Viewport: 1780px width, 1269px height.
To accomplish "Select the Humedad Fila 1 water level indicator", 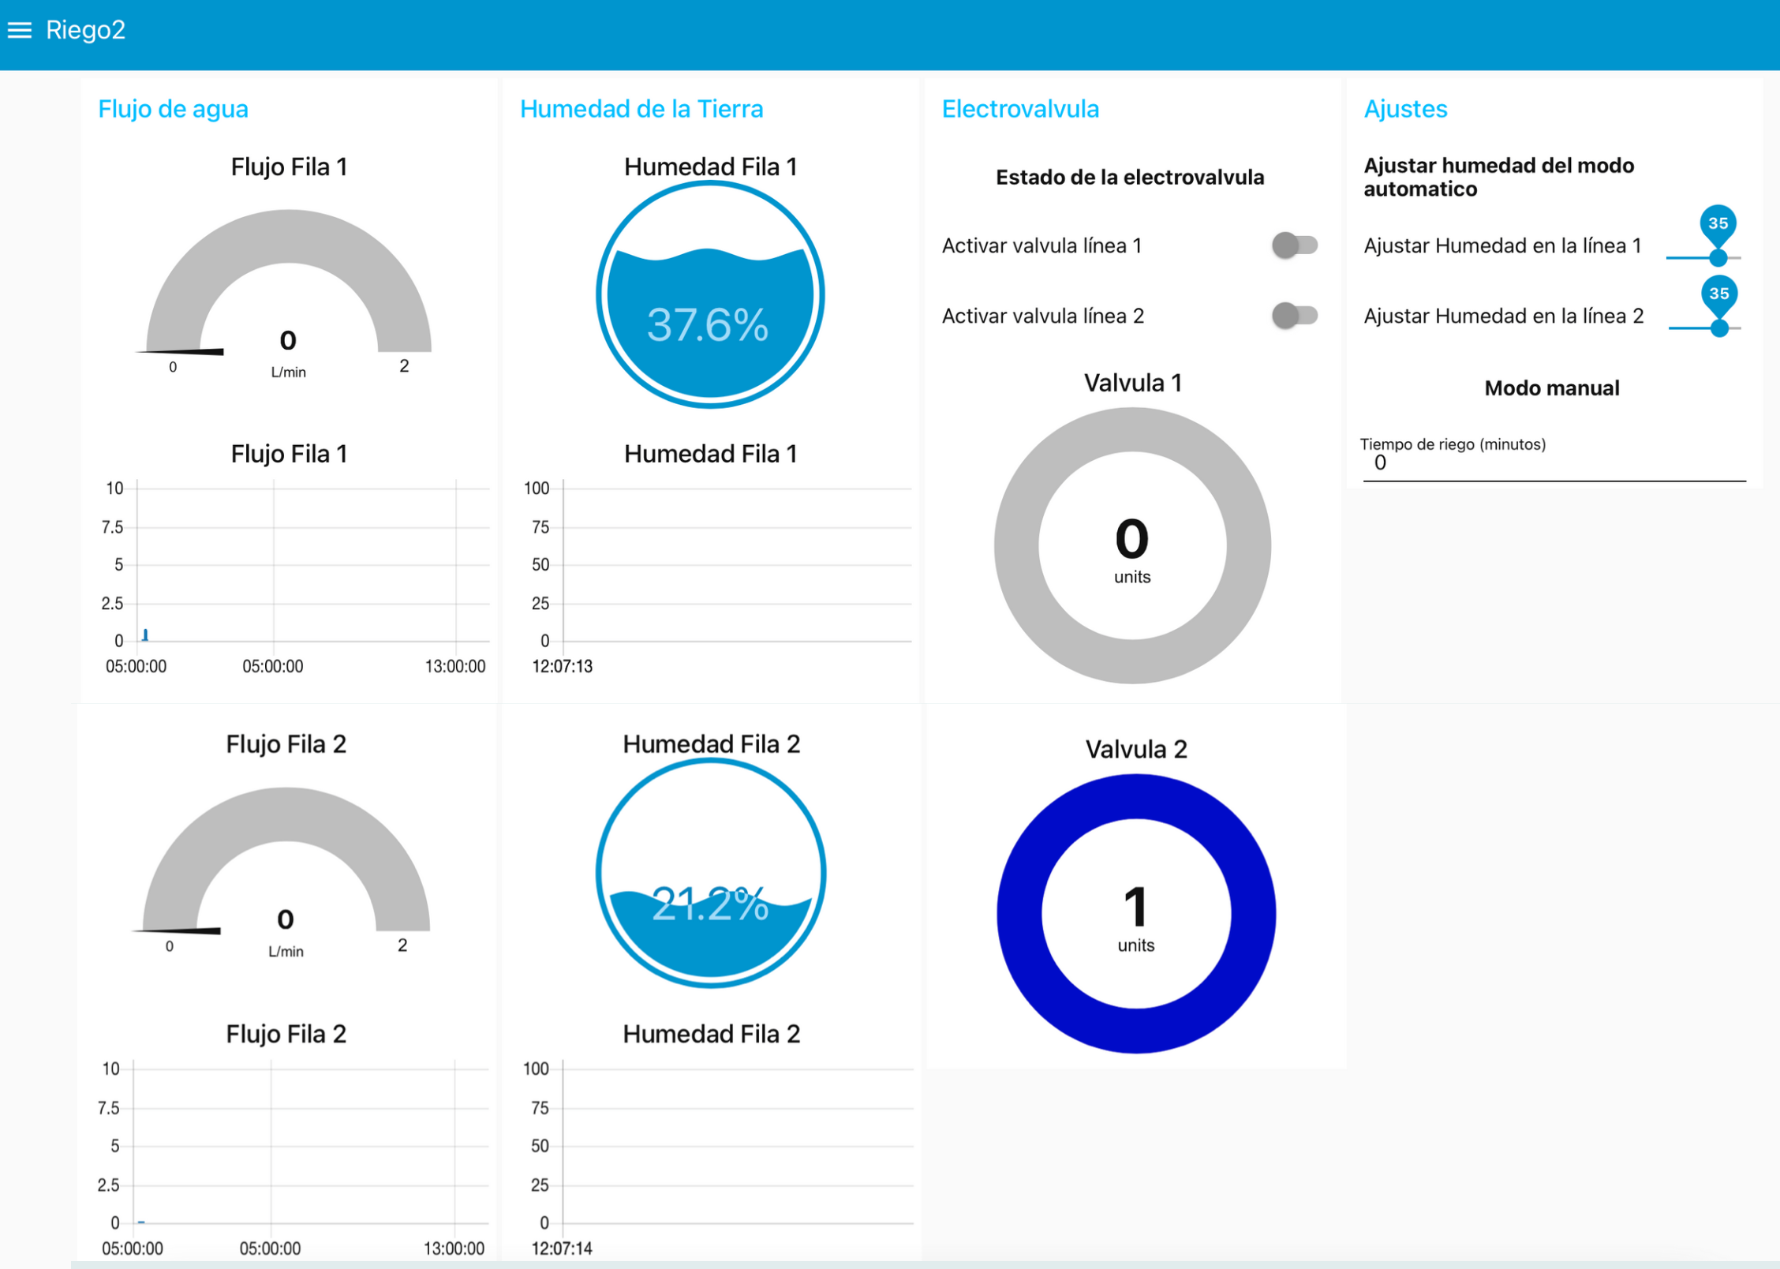I will tap(709, 294).
